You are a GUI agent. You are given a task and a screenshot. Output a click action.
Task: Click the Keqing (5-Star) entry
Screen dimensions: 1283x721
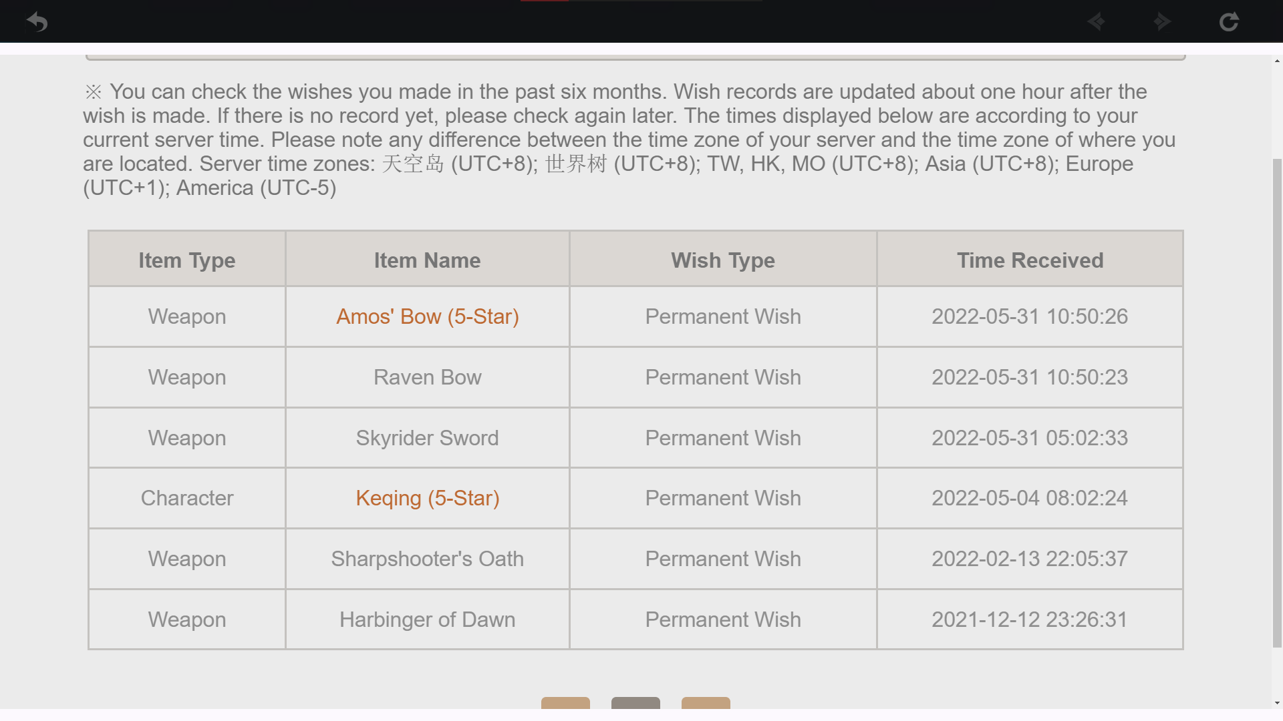click(427, 498)
